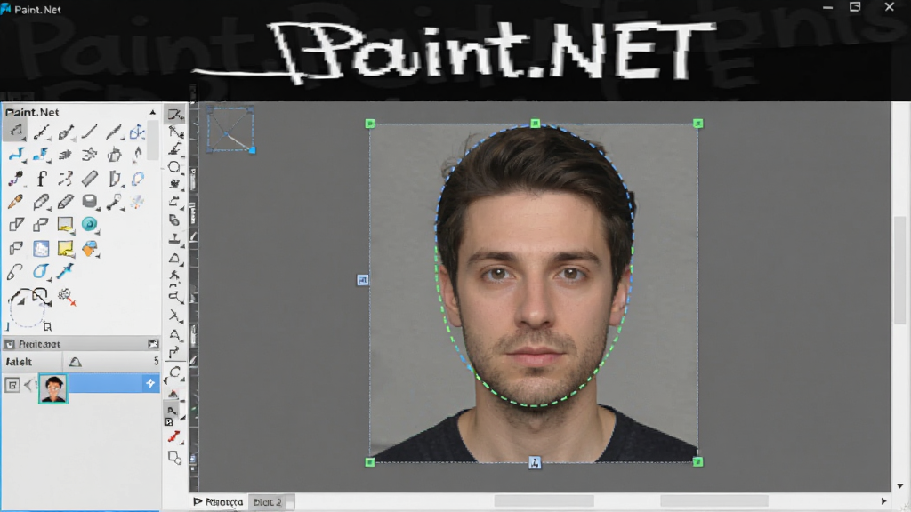Select the teal spiral disc icon

click(x=90, y=224)
